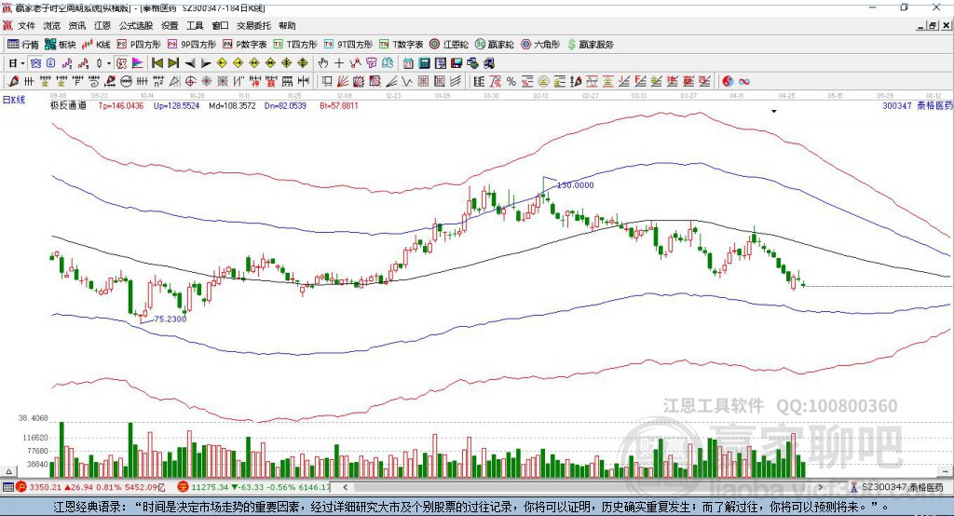Click the Dn=82.0539 indicator value
The height and width of the screenshot is (516, 954).
point(285,105)
